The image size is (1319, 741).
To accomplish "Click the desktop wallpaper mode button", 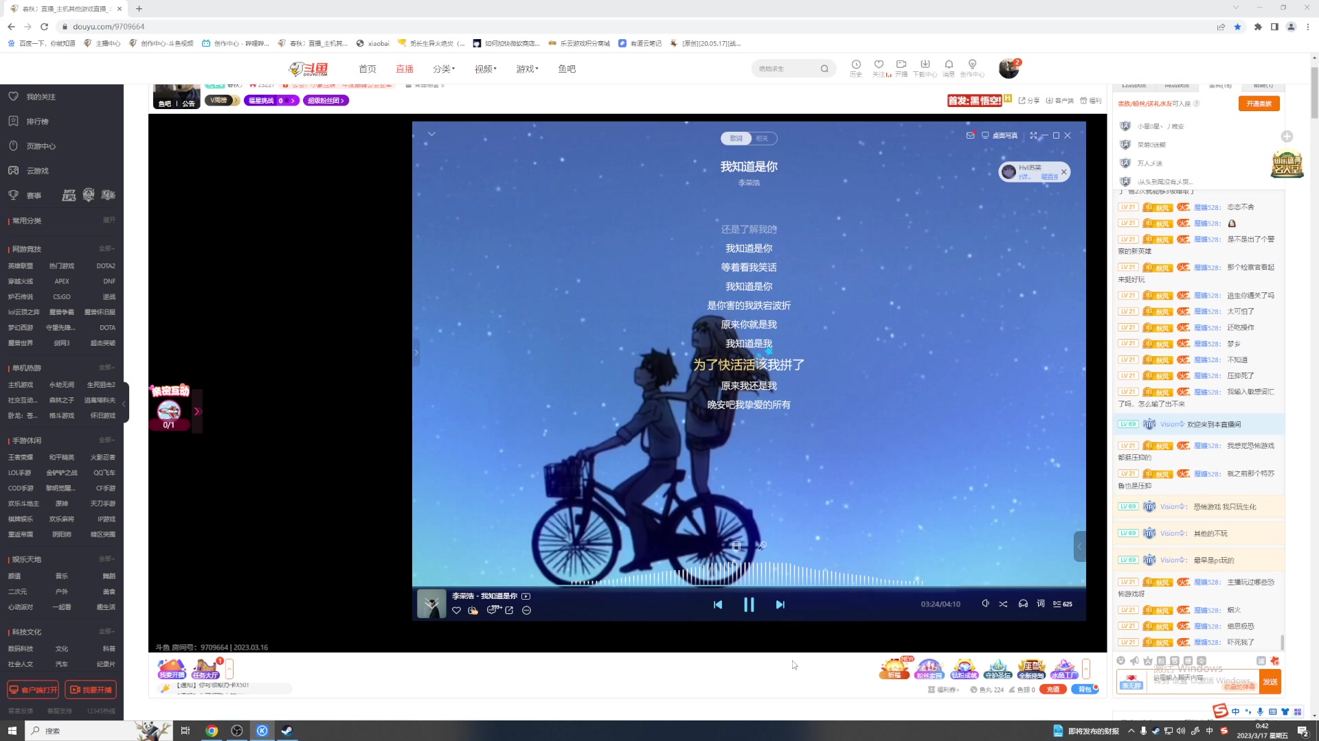I will (x=1000, y=135).
